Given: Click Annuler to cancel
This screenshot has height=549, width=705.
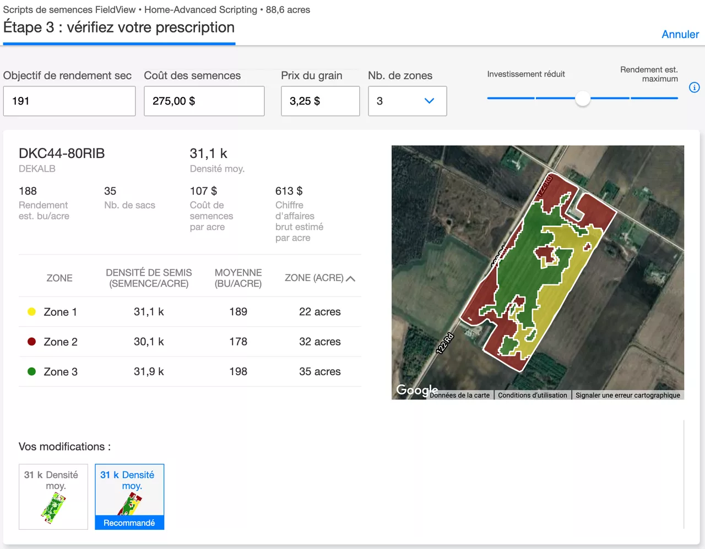Looking at the screenshot, I should (680, 34).
